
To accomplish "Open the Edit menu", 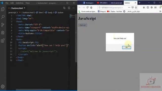I will point(12,3).
